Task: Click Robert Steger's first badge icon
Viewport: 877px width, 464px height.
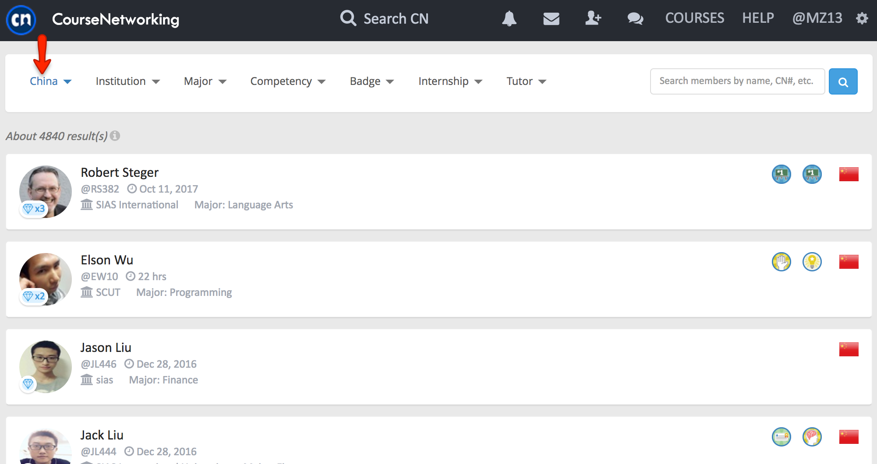Action: coord(782,174)
